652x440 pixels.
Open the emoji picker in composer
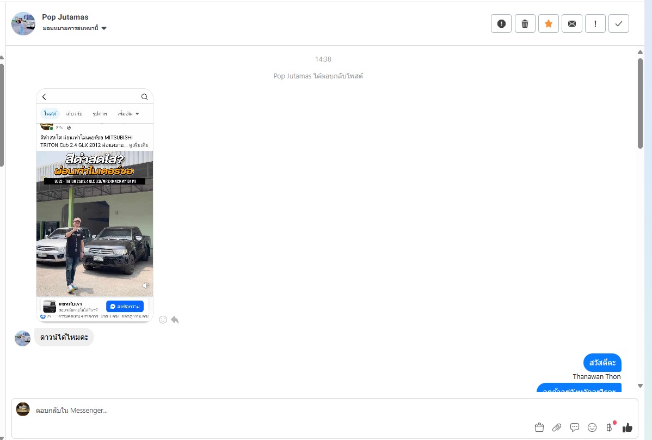pyautogui.click(x=592, y=427)
